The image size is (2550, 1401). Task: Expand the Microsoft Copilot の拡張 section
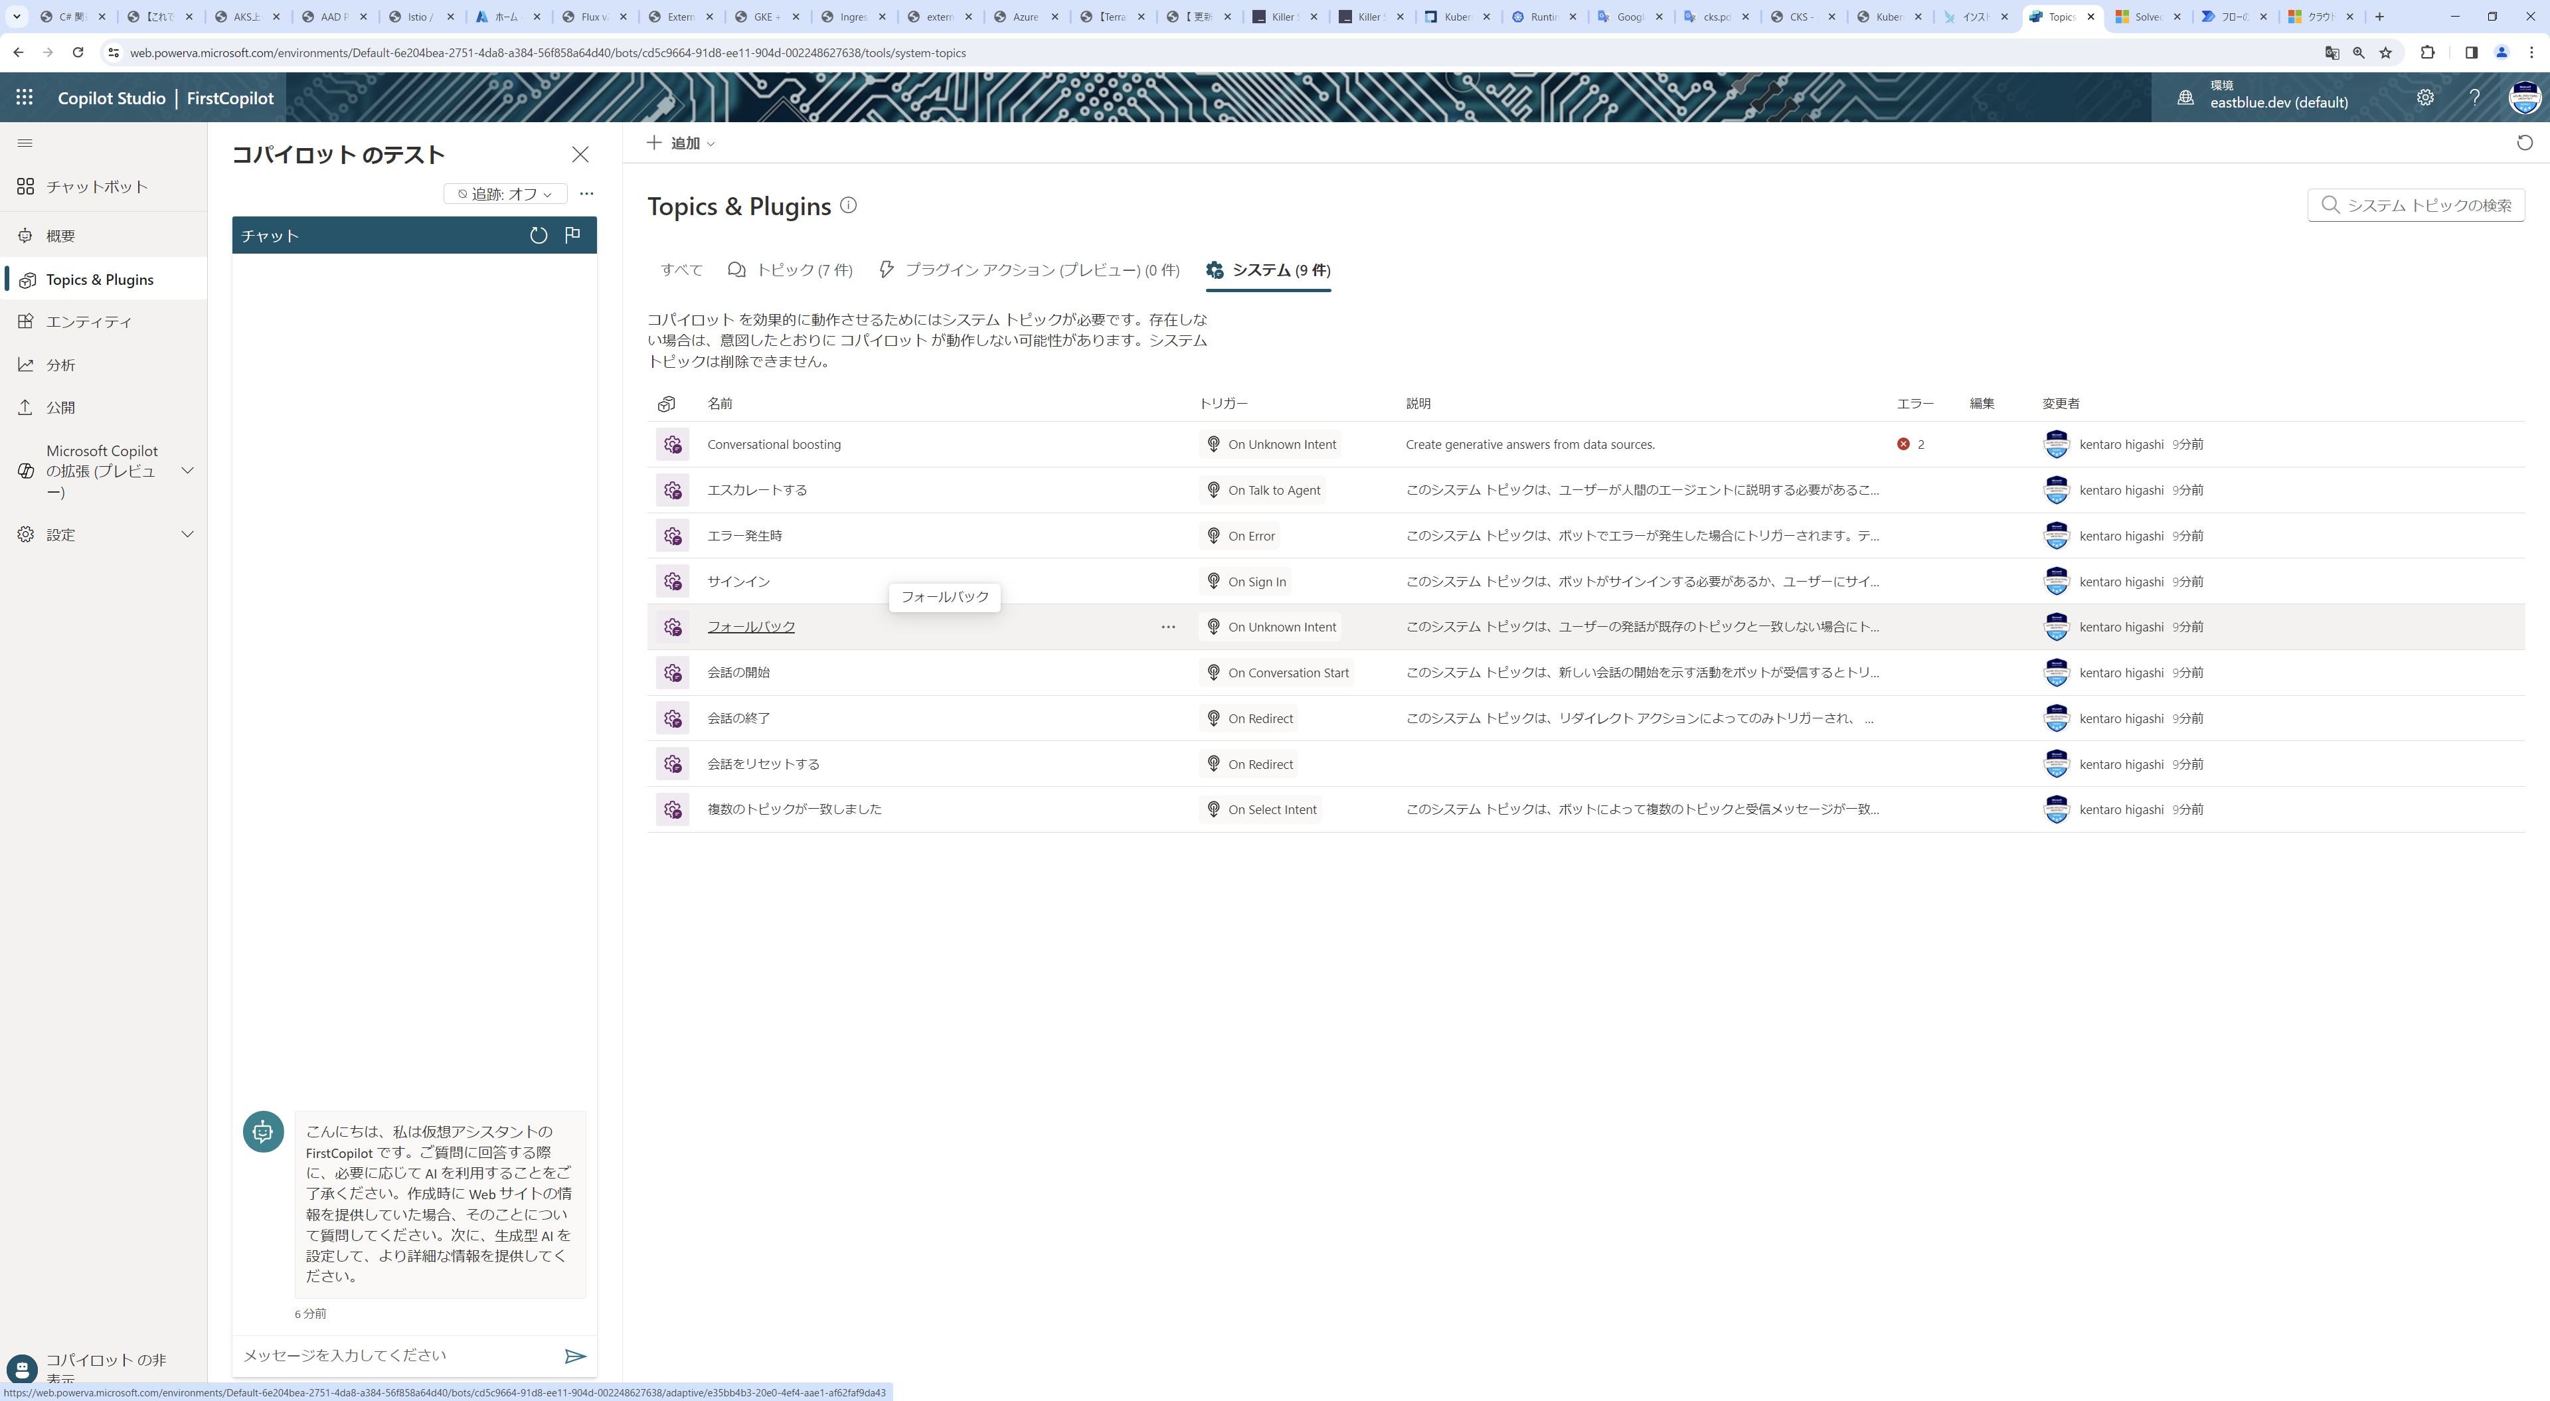[x=187, y=470]
